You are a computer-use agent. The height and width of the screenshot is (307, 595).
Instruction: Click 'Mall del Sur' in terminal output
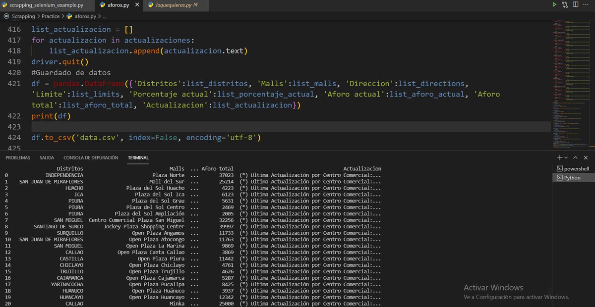[167, 182]
